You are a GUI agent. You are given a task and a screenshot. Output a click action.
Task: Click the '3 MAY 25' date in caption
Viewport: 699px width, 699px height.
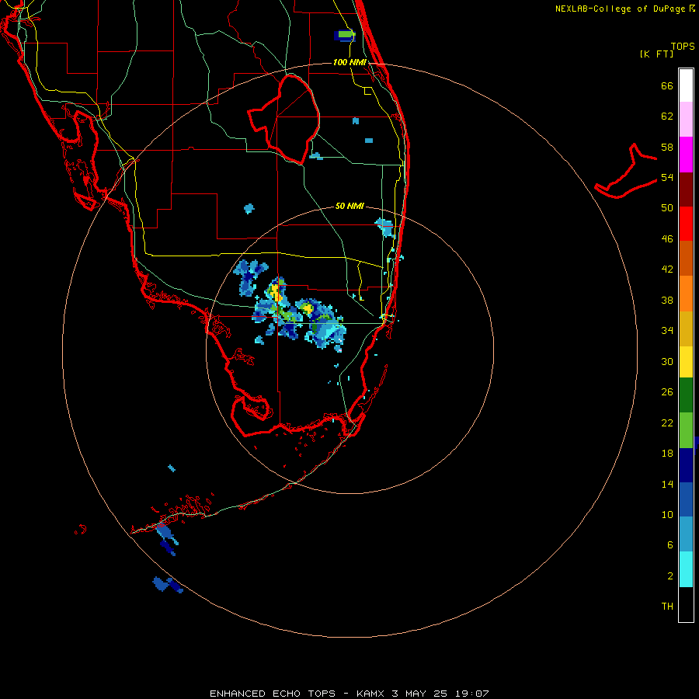point(419,694)
